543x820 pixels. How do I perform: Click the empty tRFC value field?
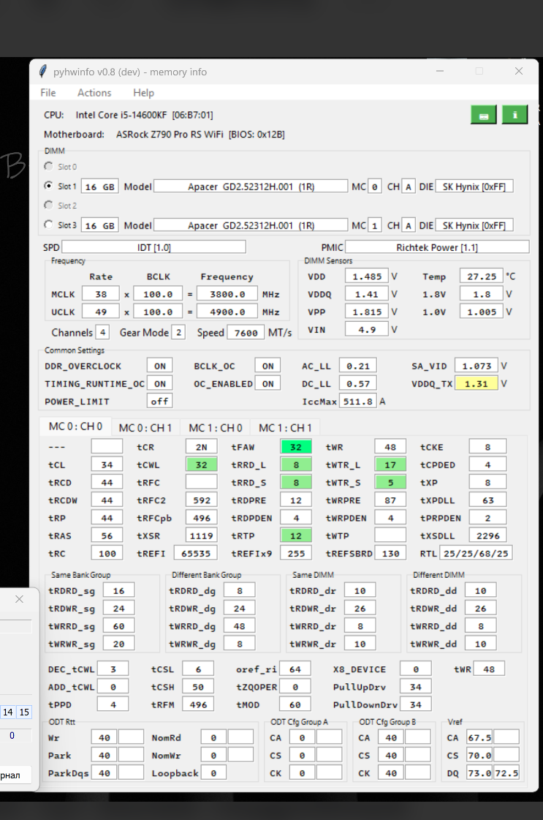pos(201,483)
